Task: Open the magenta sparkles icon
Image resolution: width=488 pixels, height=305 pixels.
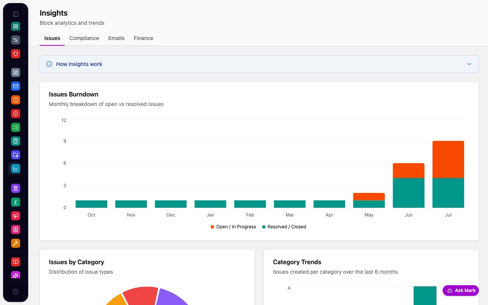Action: click(x=16, y=275)
